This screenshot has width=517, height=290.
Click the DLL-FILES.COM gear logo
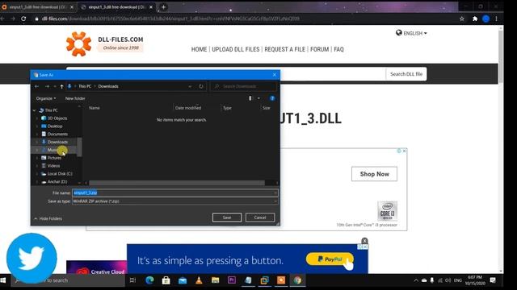pos(78,44)
